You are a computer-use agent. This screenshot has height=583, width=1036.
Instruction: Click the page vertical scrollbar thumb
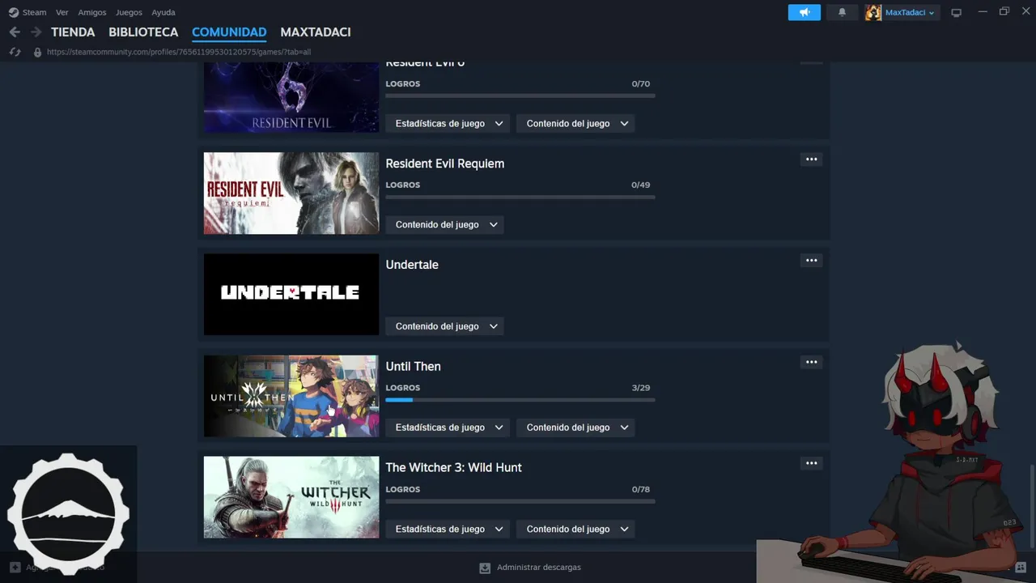click(x=1031, y=506)
